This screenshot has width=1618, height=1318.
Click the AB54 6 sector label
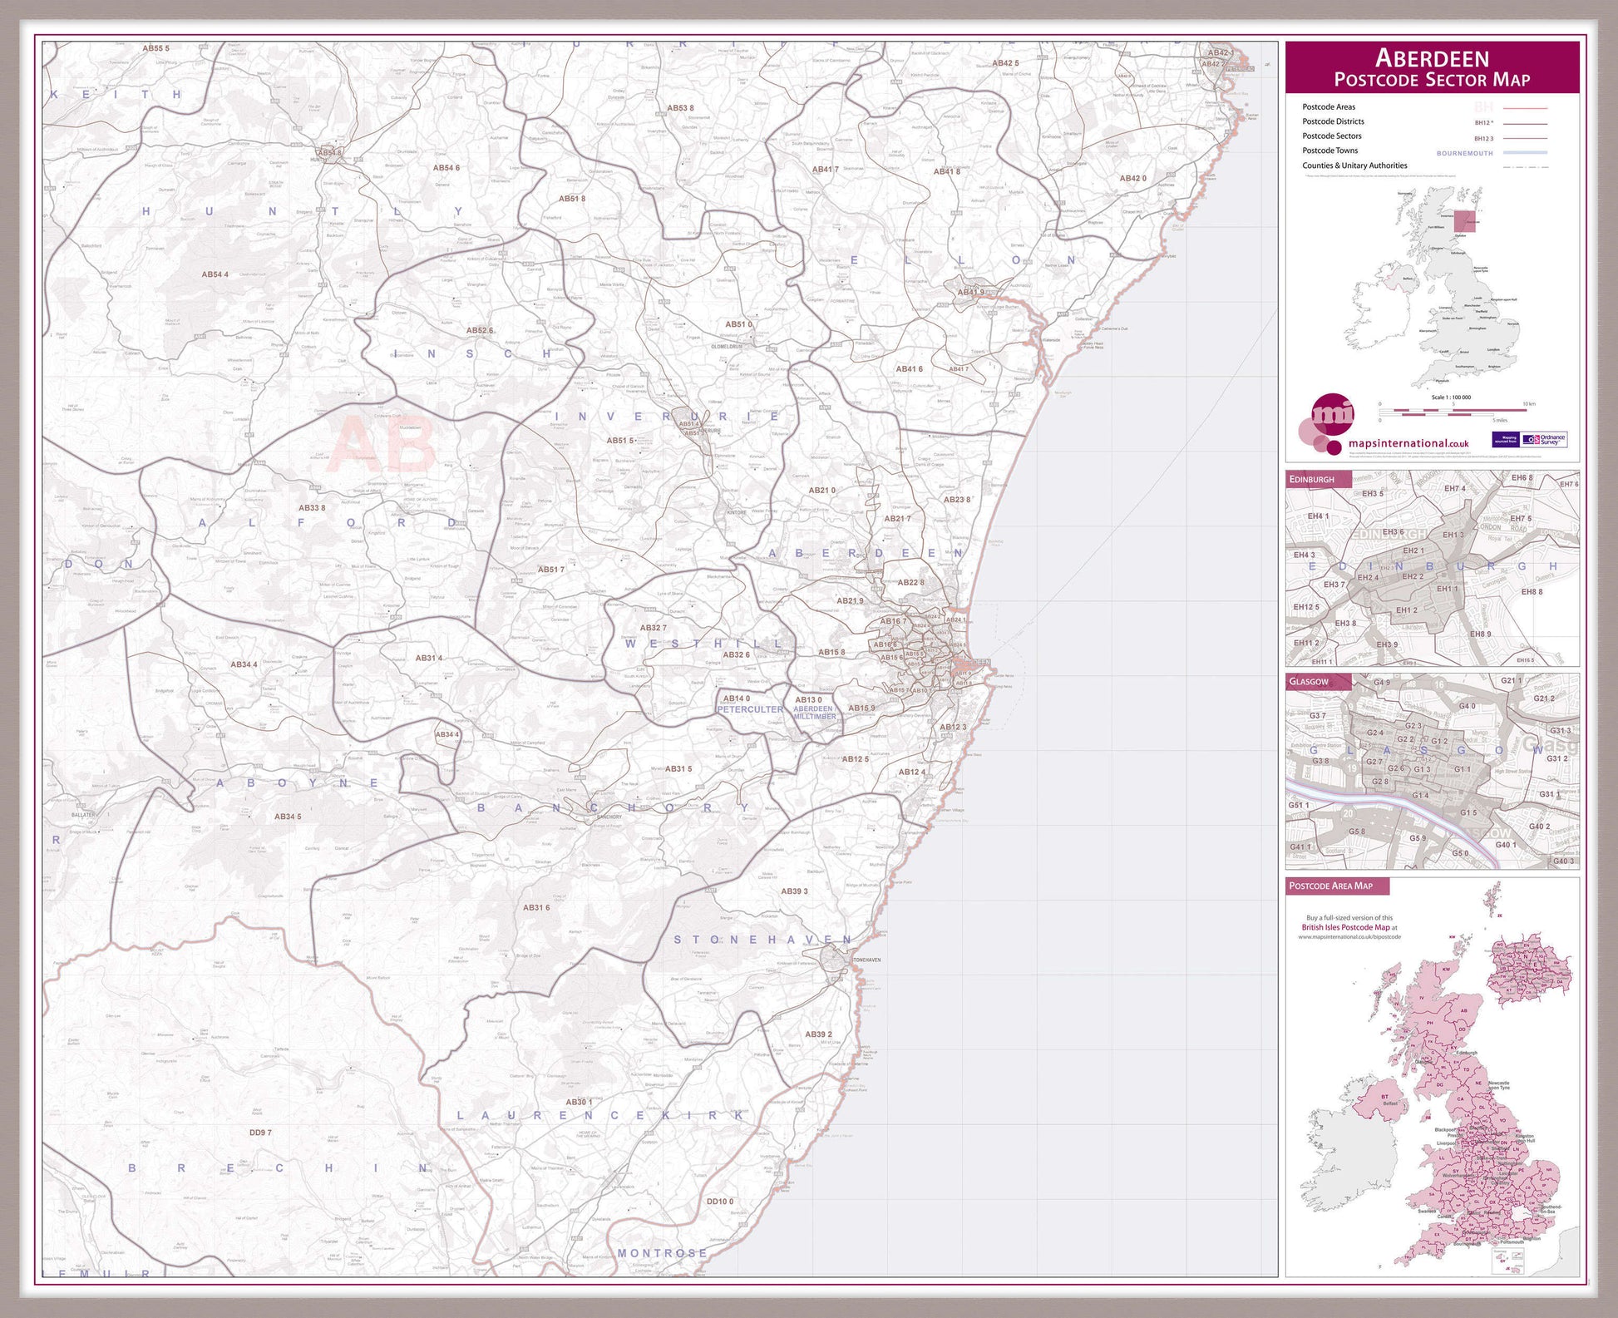446,168
